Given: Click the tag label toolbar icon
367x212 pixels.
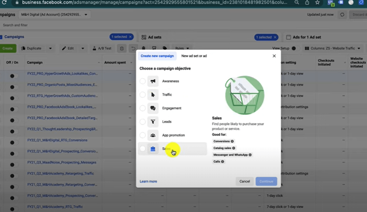Looking at the screenshot, I should [x=165, y=48].
